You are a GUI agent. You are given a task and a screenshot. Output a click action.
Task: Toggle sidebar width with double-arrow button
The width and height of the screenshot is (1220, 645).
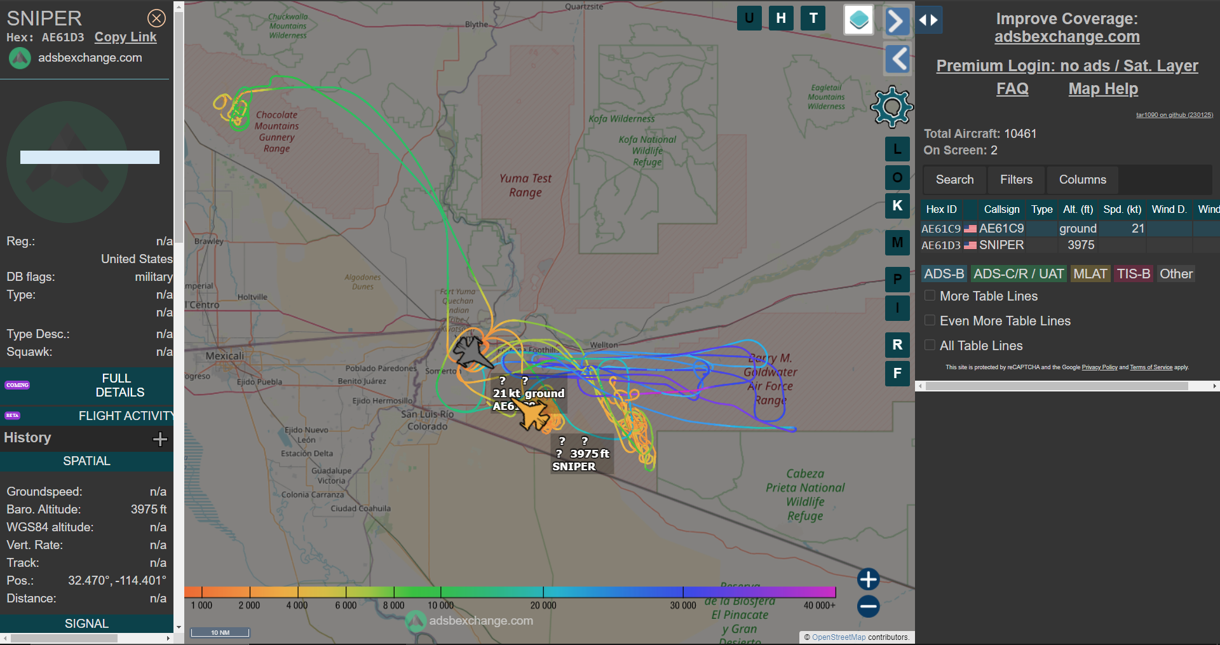[x=928, y=20]
